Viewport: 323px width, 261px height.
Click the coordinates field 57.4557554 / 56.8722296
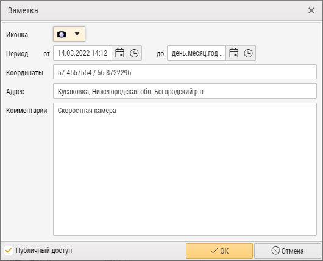coord(185,72)
